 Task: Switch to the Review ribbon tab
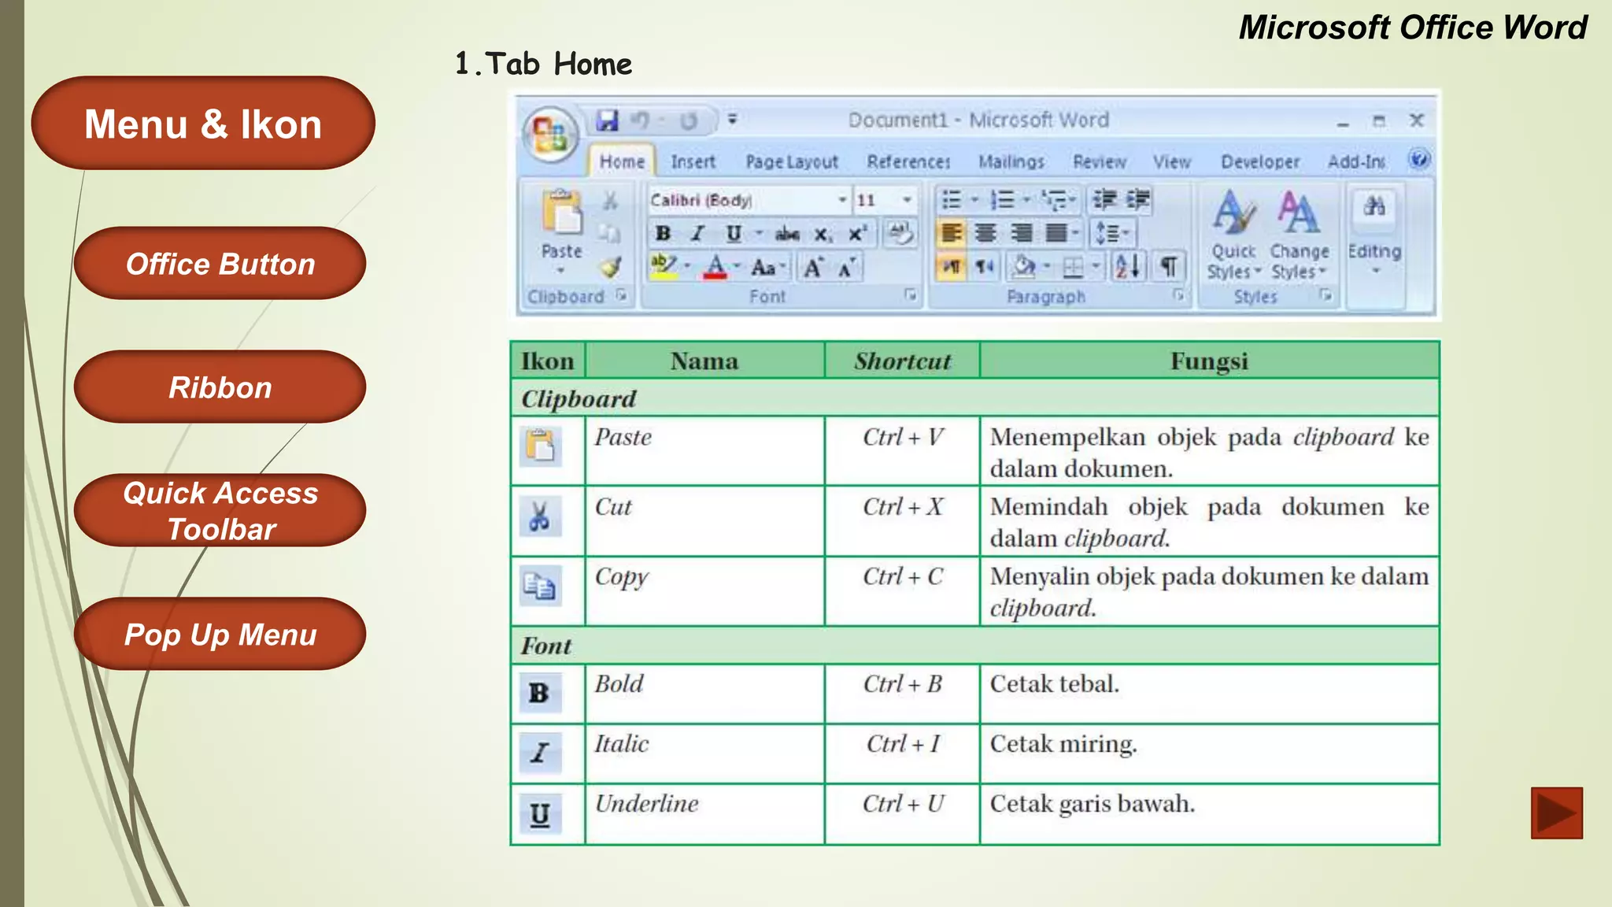(x=1100, y=161)
